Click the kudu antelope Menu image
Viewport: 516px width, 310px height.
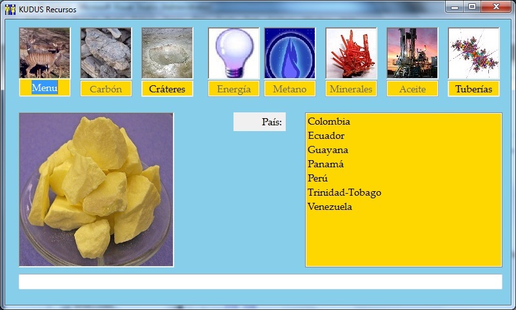click(x=45, y=53)
